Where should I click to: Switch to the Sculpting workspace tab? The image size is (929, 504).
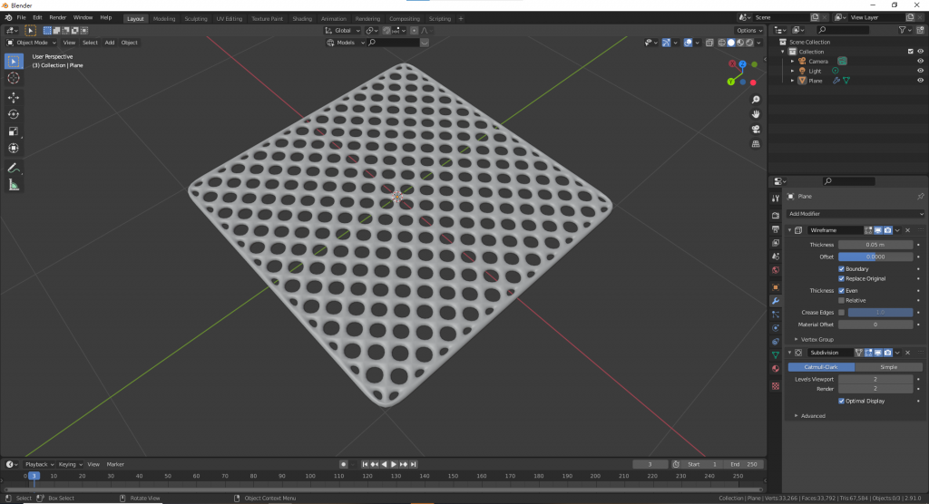coord(195,18)
